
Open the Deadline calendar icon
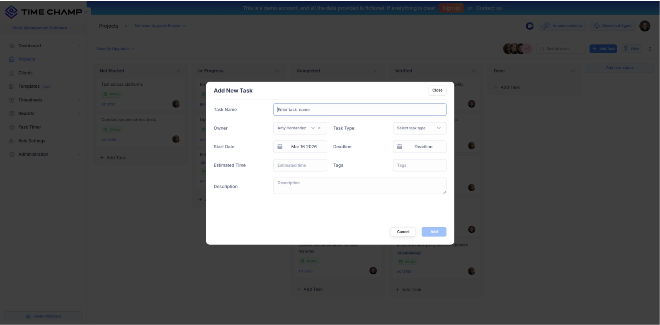click(x=400, y=147)
